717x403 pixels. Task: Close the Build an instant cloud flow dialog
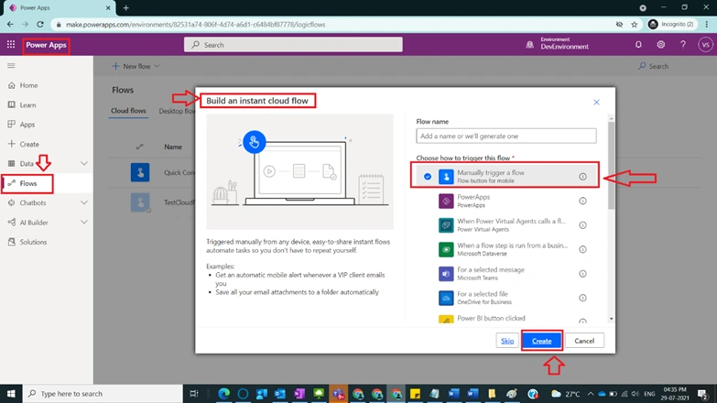pyautogui.click(x=596, y=102)
